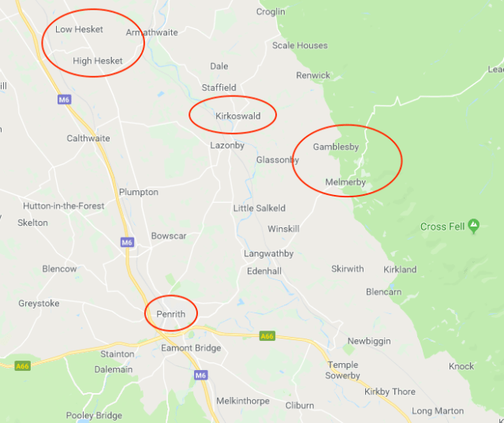
Task: Select the Temple Sowerby label
Action: click(342, 370)
